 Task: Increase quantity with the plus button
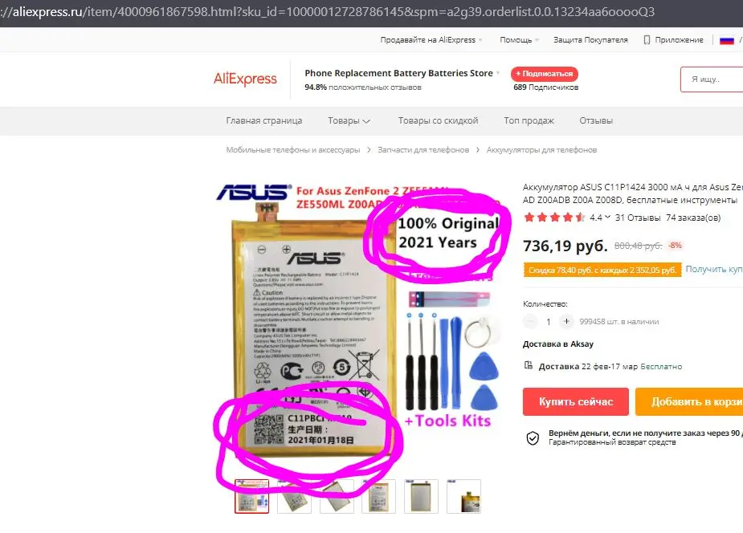coord(566,321)
